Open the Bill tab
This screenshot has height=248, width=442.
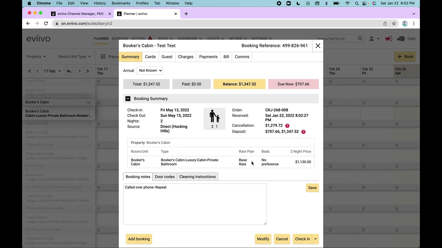[x=226, y=57]
